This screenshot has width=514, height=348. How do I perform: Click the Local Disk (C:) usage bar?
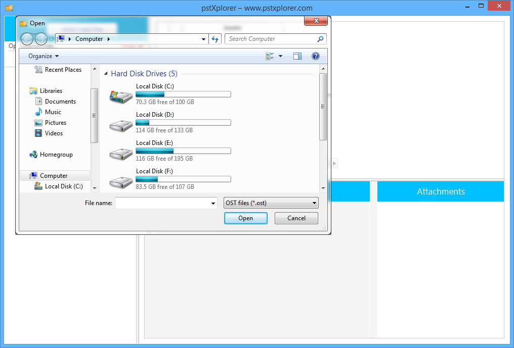(183, 94)
